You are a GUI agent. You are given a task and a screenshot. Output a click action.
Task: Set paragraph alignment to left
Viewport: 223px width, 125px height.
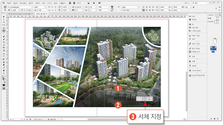pyautogui.click(x=143, y=7)
